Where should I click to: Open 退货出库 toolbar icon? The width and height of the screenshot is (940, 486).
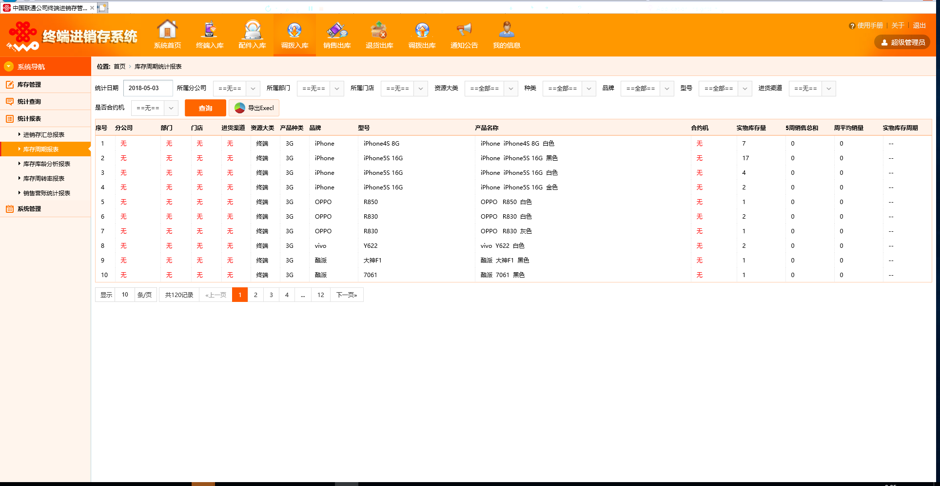(x=379, y=30)
